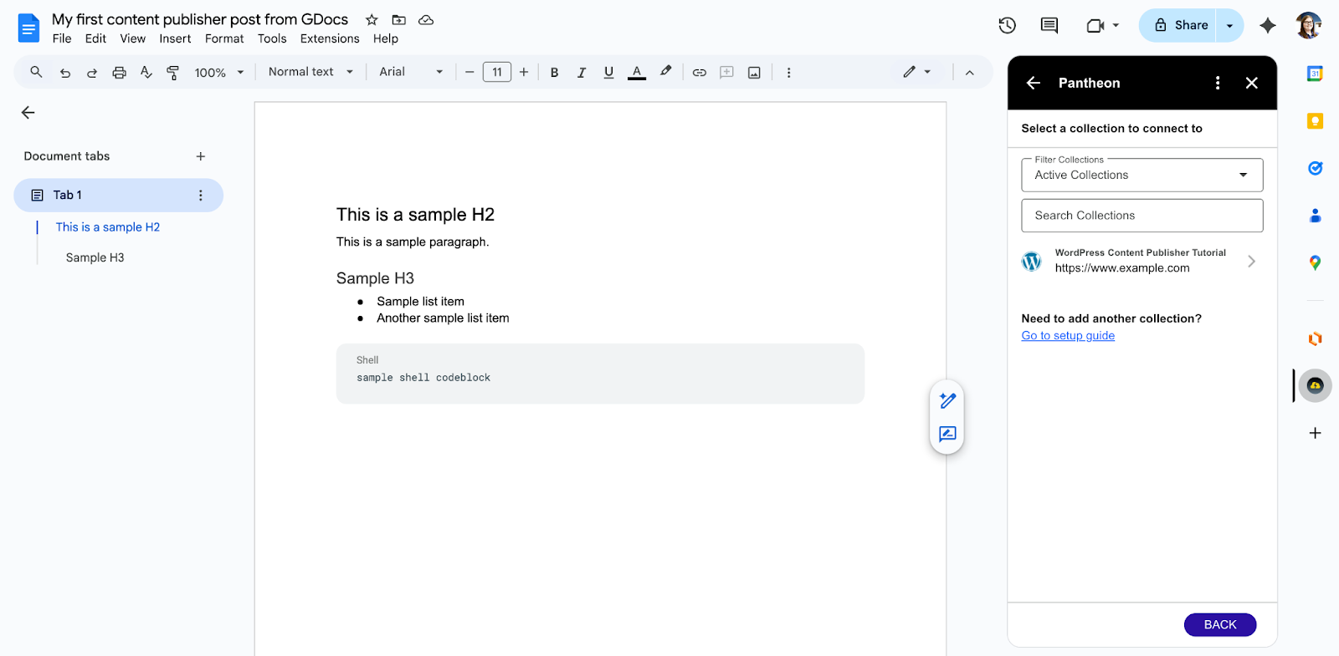The width and height of the screenshot is (1339, 656).
Task: Open the account profile picture
Action: pyautogui.click(x=1309, y=26)
